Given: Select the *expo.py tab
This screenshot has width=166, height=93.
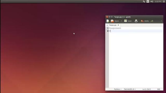Looking at the screenshot, I should [x=113, y=25].
